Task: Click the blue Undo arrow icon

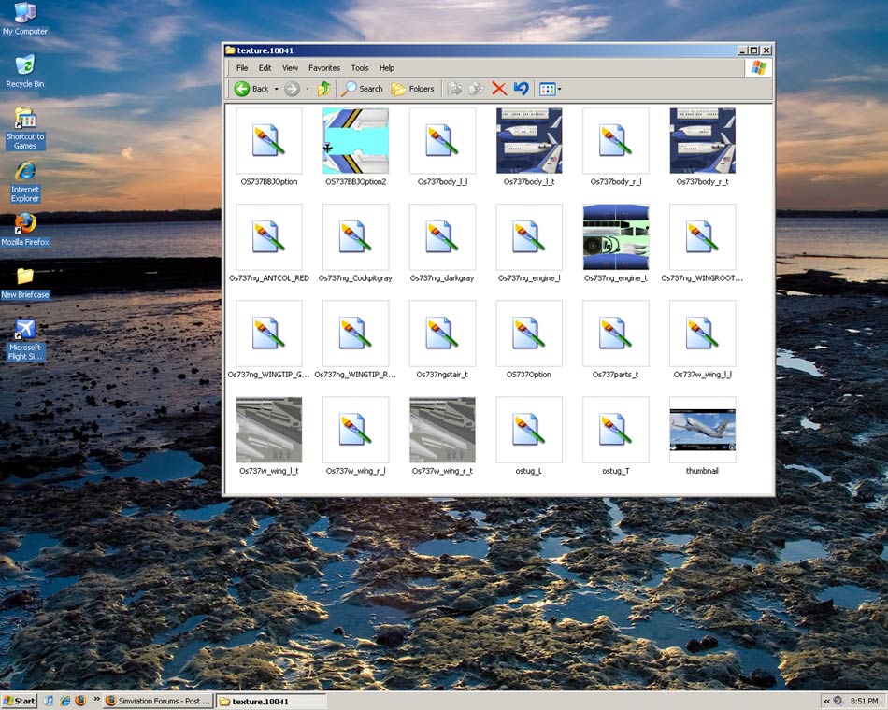Action: coord(521,89)
